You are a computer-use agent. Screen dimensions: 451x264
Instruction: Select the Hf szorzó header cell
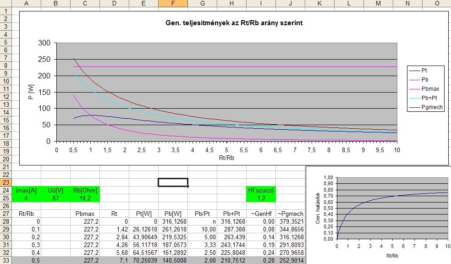pyautogui.click(x=261, y=190)
